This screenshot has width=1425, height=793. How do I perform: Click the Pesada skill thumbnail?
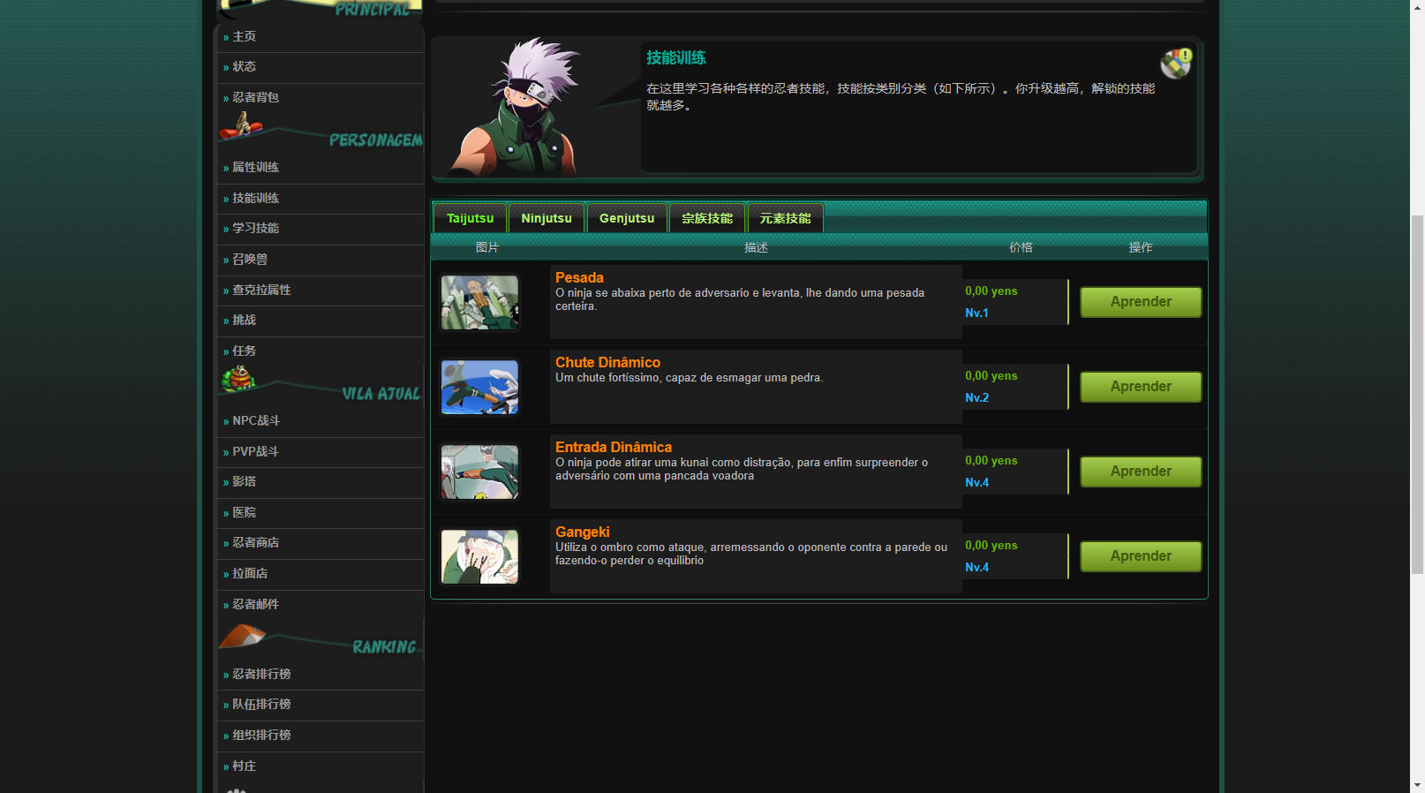tap(479, 303)
